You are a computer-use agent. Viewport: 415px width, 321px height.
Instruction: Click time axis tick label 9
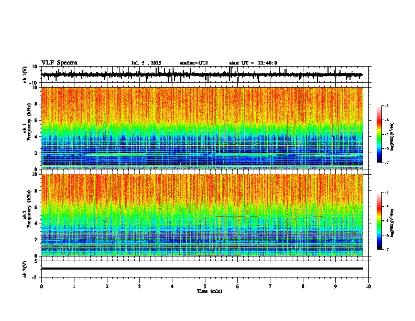tap(335, 286)
